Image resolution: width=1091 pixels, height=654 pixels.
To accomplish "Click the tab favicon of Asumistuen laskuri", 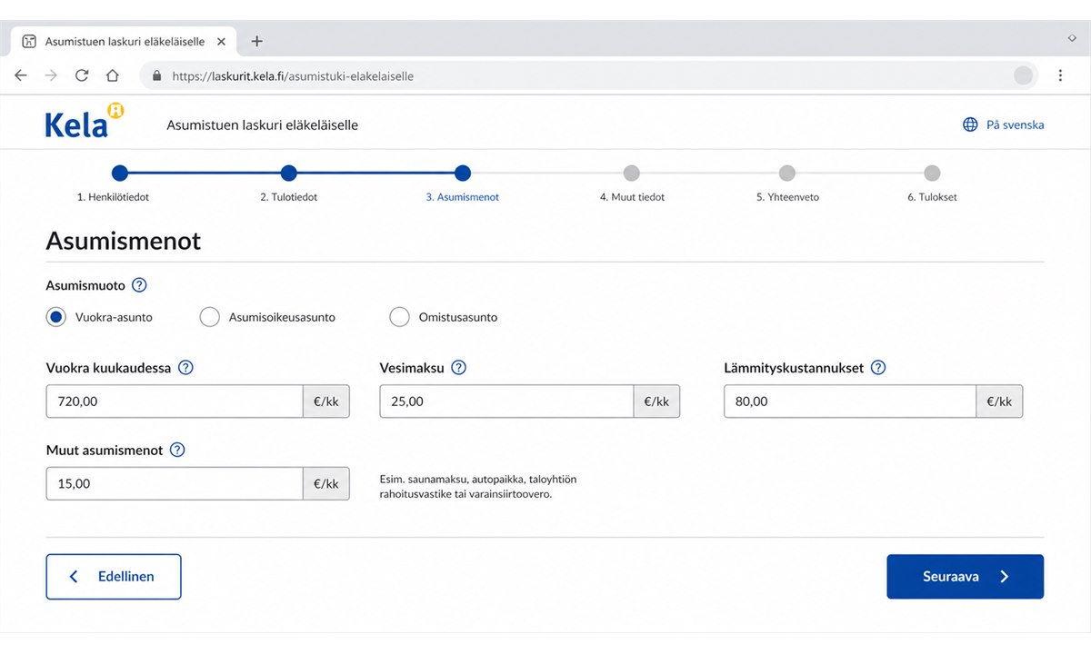I will coord(29,41).
